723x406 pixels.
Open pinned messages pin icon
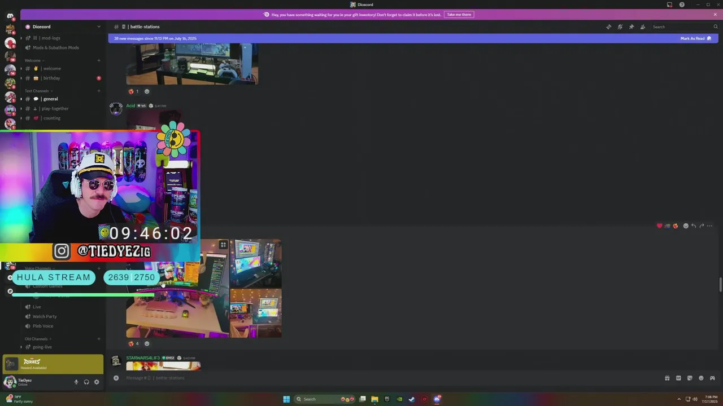pyautogui.click(x=631, y=27)
